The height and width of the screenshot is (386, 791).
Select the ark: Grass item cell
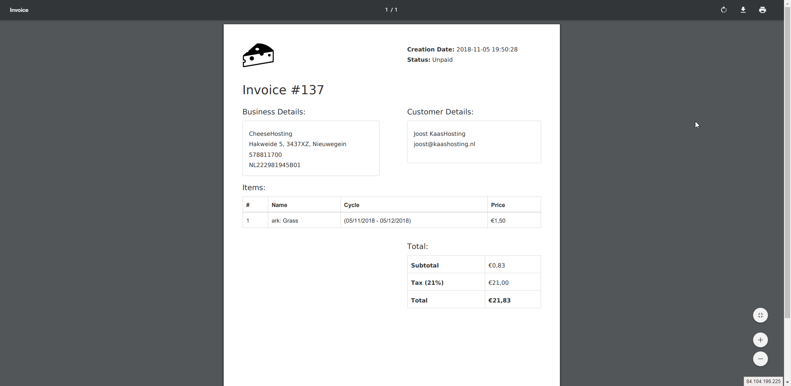[285, 221]
